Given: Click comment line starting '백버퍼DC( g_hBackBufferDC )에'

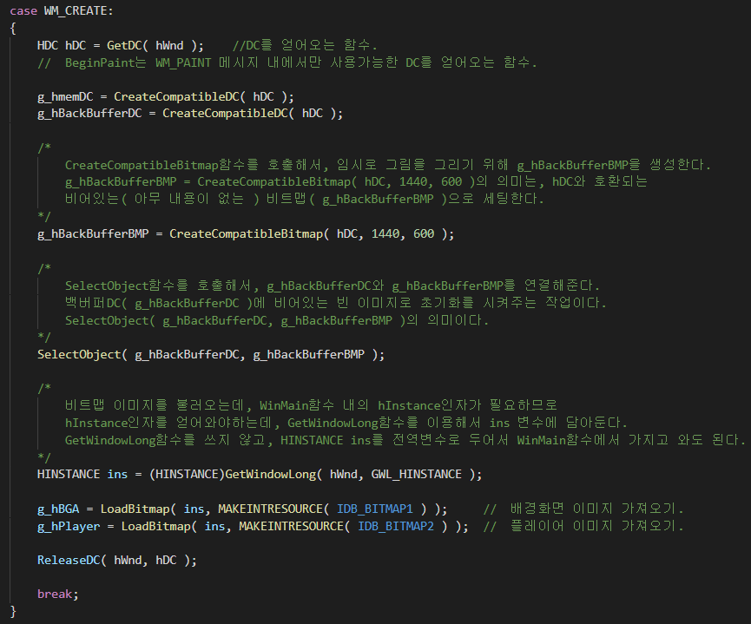Looking at the screenshot, I should point(336,303).
